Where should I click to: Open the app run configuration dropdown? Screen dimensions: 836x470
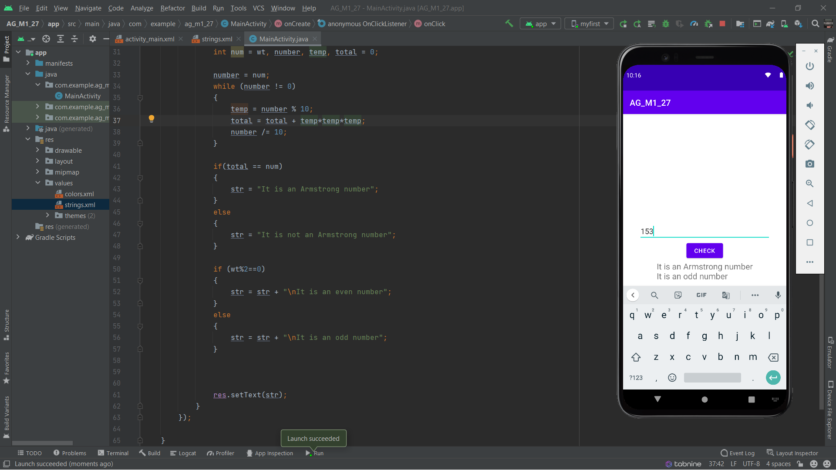pos(540,23)
